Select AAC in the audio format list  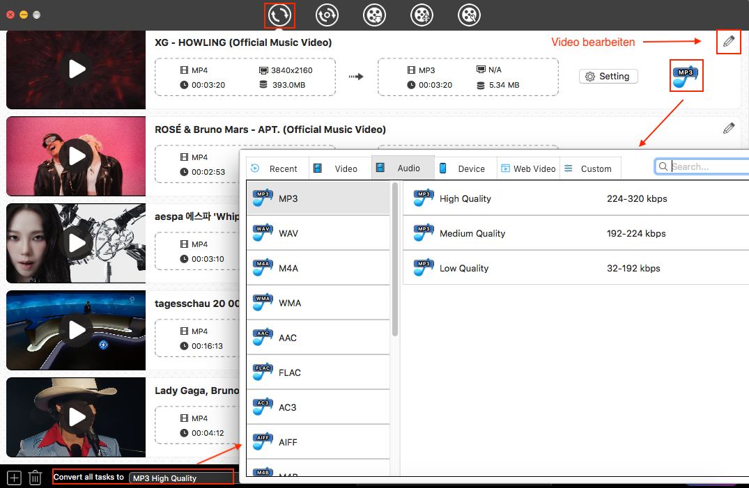[318, 338]
